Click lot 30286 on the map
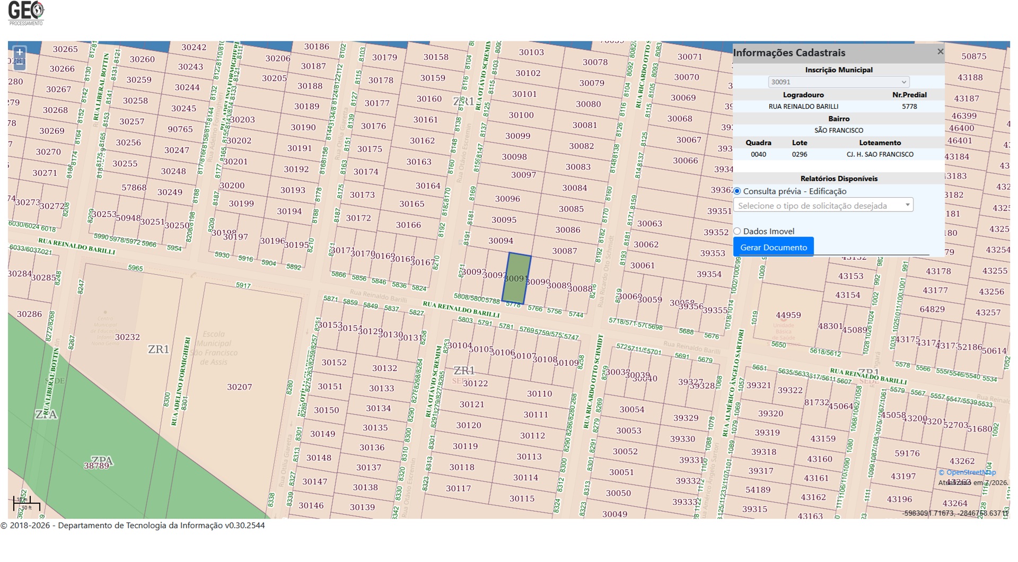 tap(29, 314)
